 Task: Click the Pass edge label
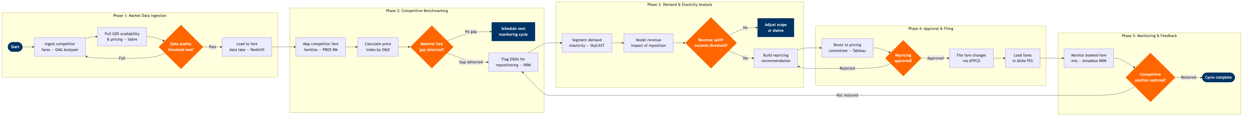(x=213, y=47)
